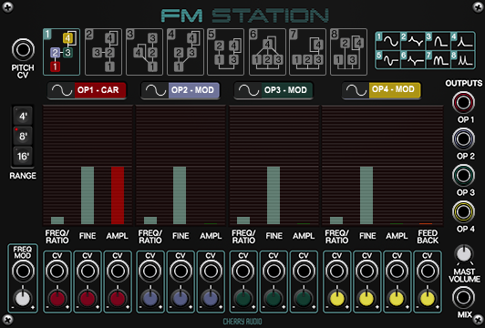Choose waveform 6 in the waveform grid
Image resolution: width=485 pixels, height=328 pixels.
[413, 59]
